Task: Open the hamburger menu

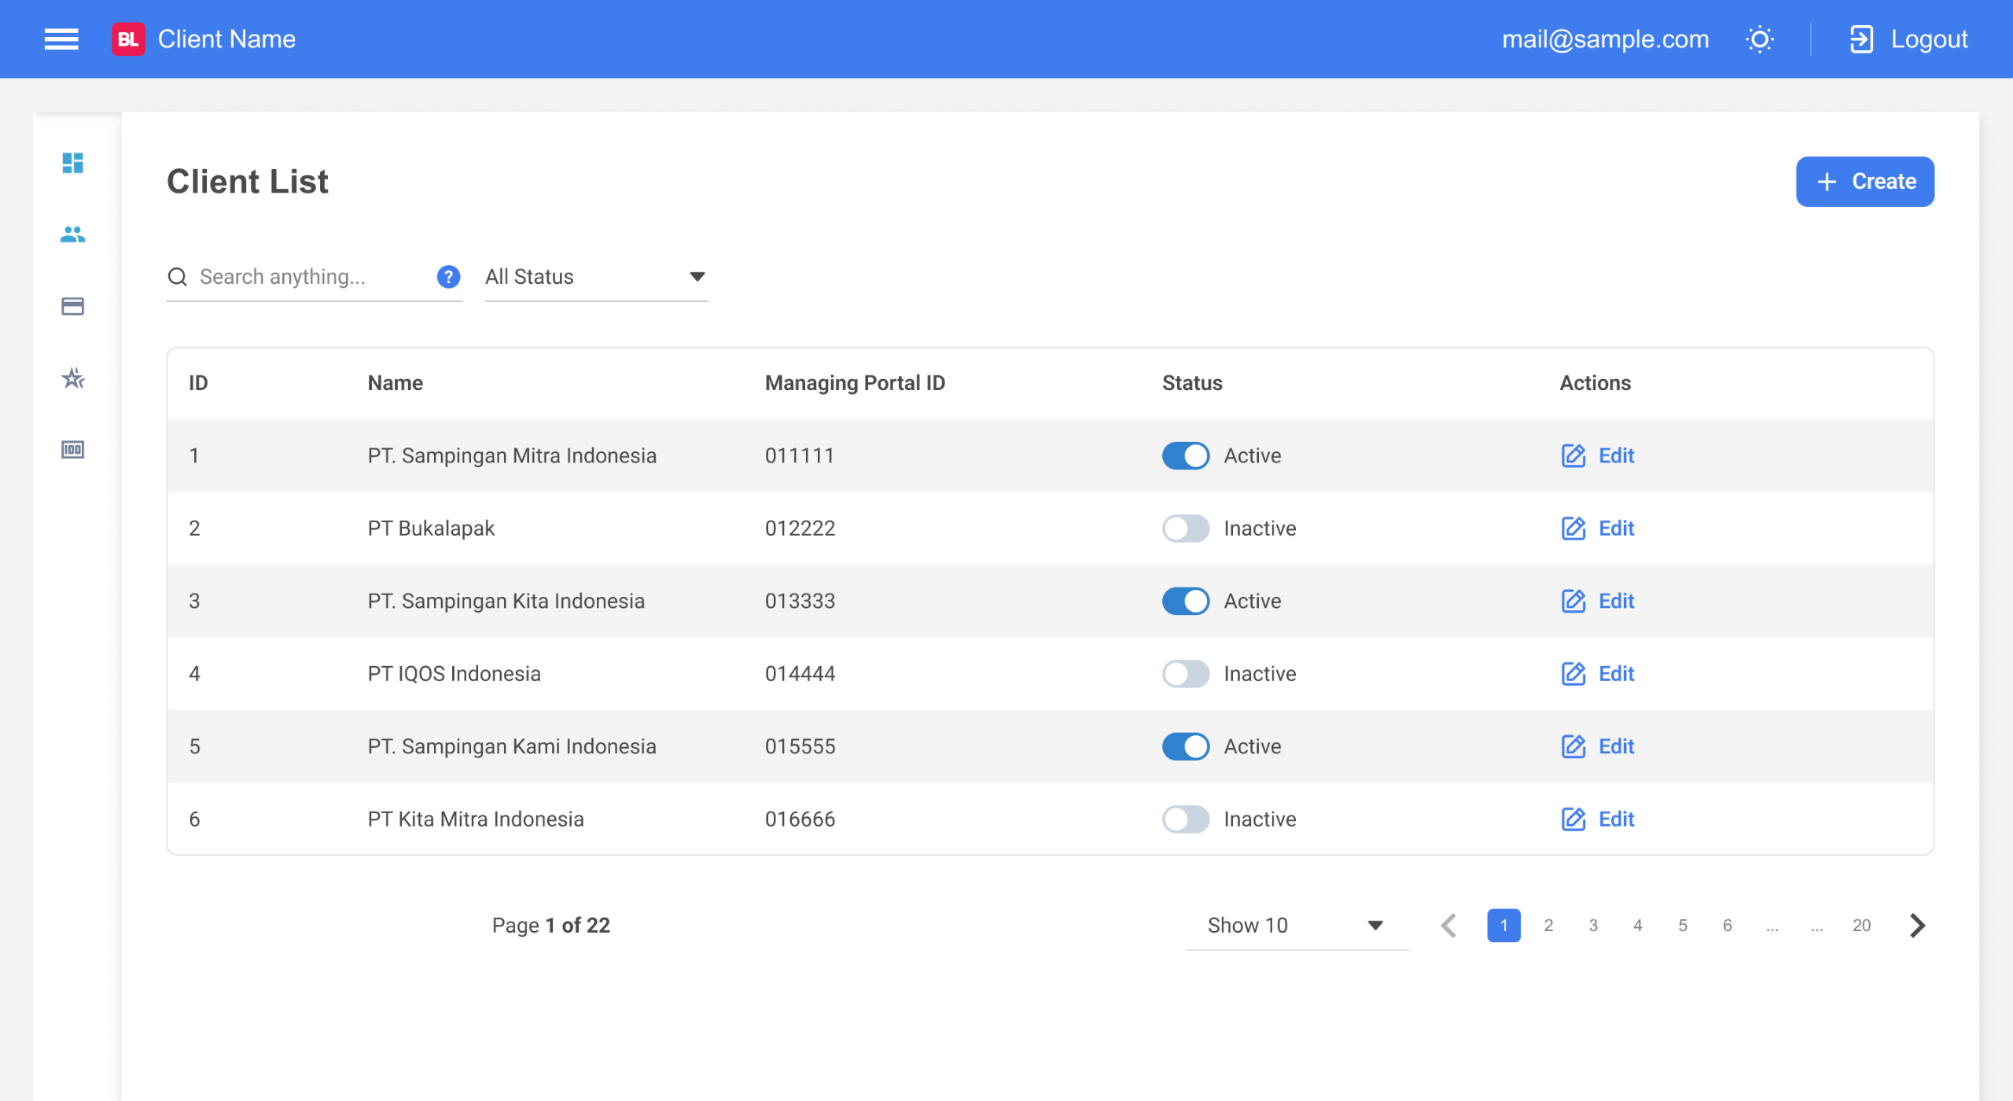Action: click(61, 39)
